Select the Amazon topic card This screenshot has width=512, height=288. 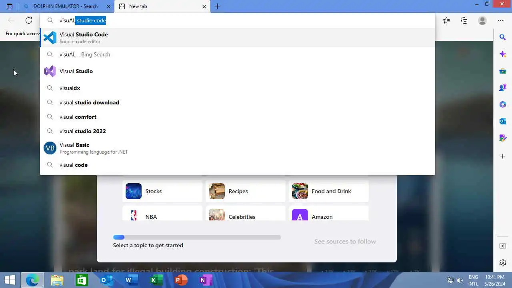click(329, 213)
